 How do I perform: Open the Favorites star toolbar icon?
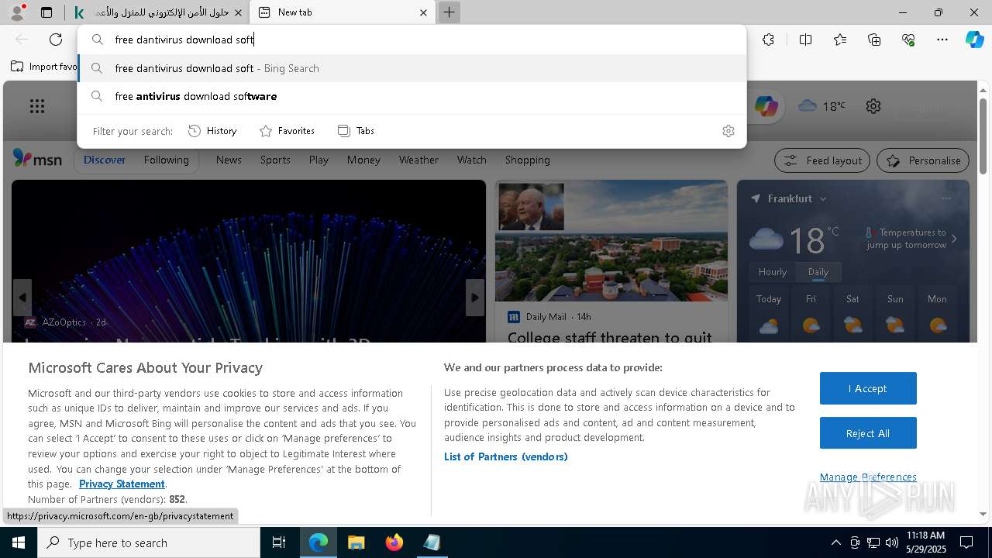pyautogui.click(x=840, y=40)
